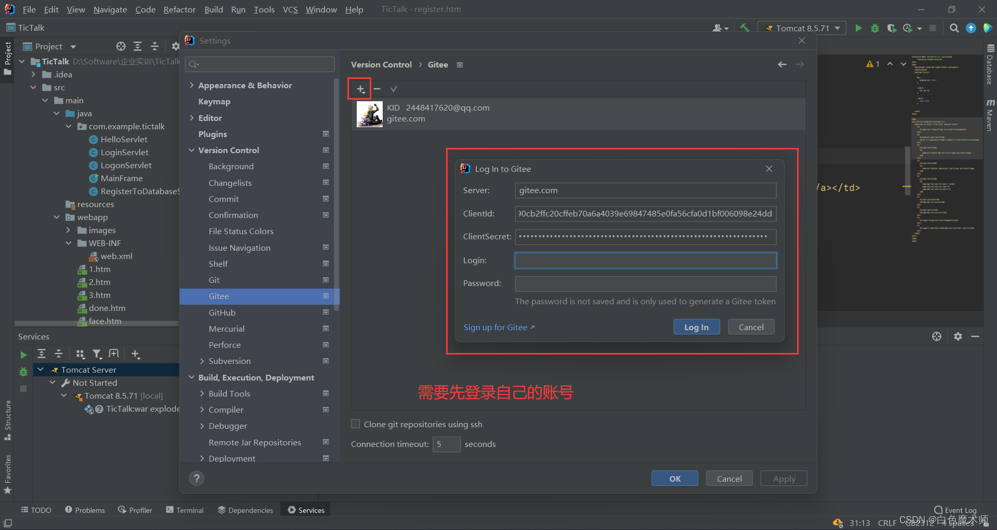Click run icon in Services panel

[x=23, y=355]
